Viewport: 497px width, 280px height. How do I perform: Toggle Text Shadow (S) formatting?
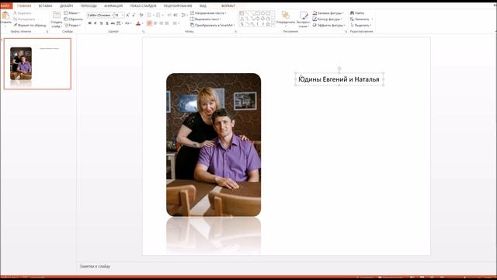pos(107,23)
